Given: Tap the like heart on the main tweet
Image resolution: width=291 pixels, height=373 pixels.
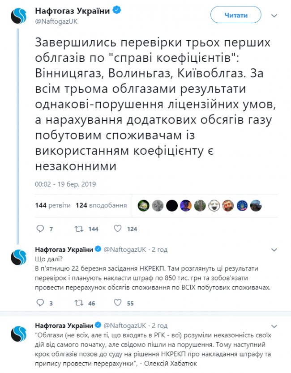Looking at the screenshot, I should [x=118, y=228].
